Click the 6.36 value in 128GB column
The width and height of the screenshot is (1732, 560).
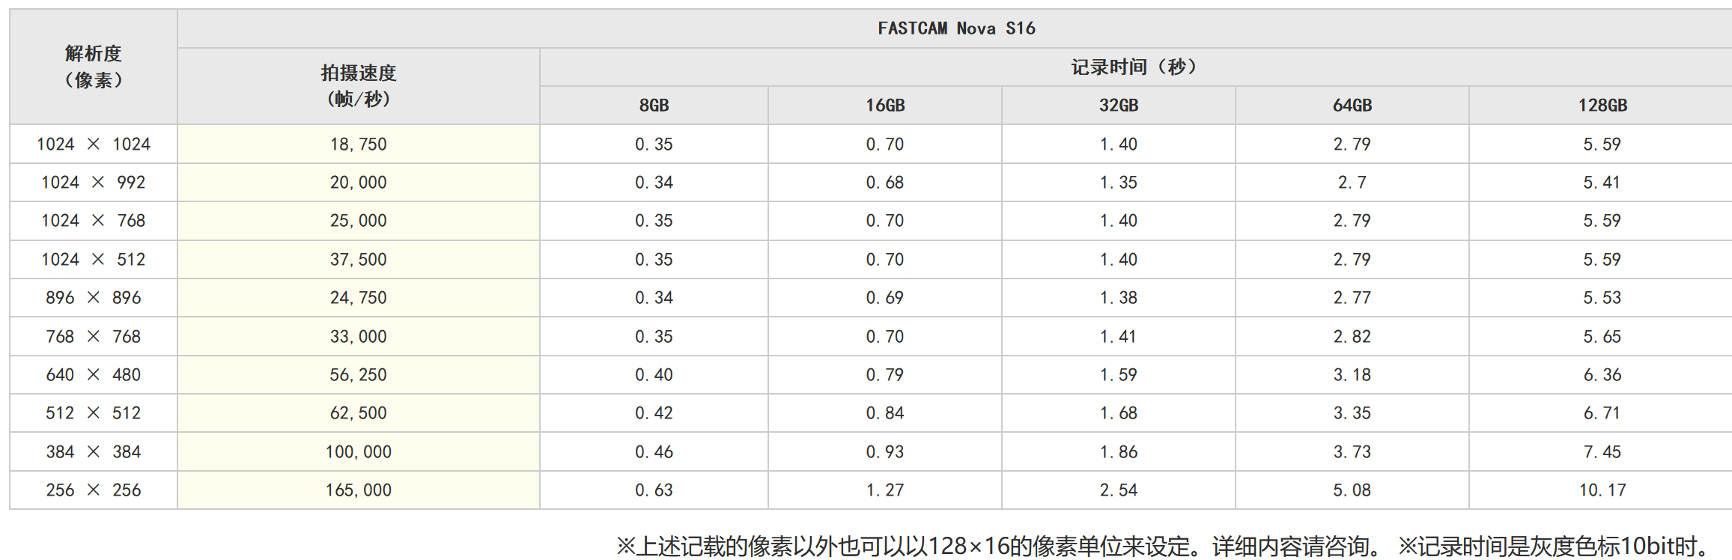tap(1602, 375)
